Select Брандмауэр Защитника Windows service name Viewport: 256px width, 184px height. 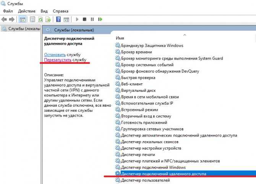coord(152,46)
